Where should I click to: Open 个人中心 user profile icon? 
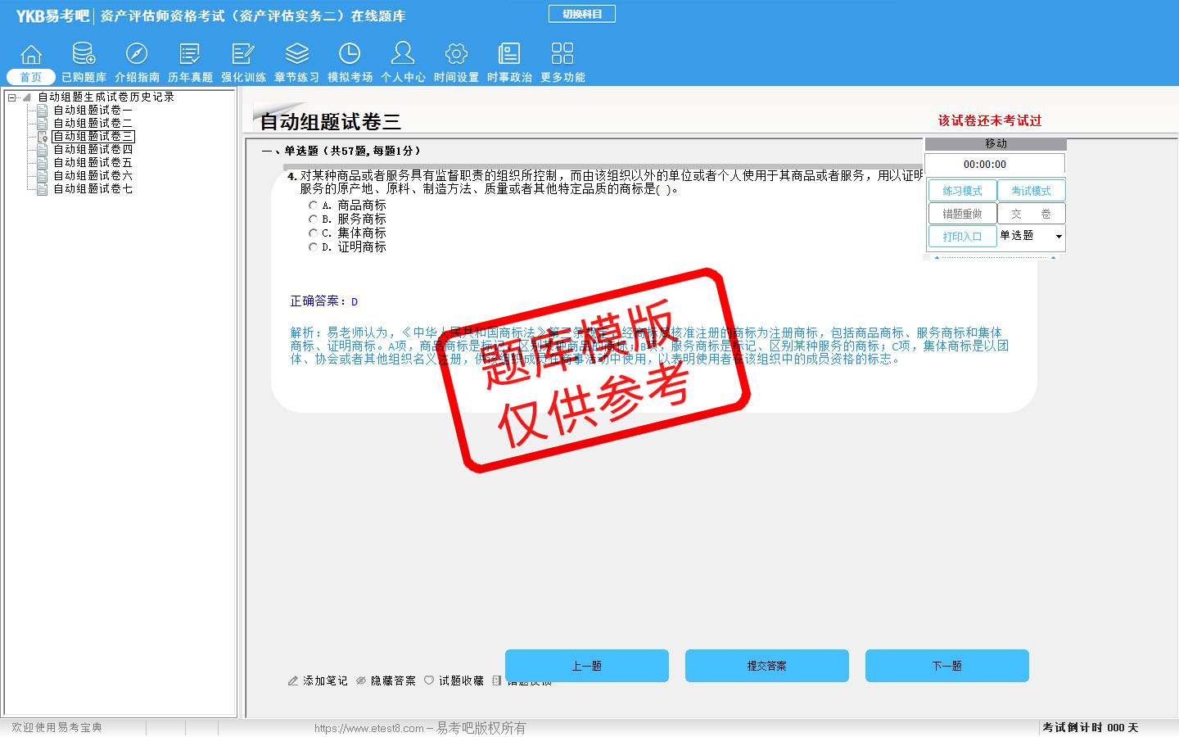tap(403, 54)
